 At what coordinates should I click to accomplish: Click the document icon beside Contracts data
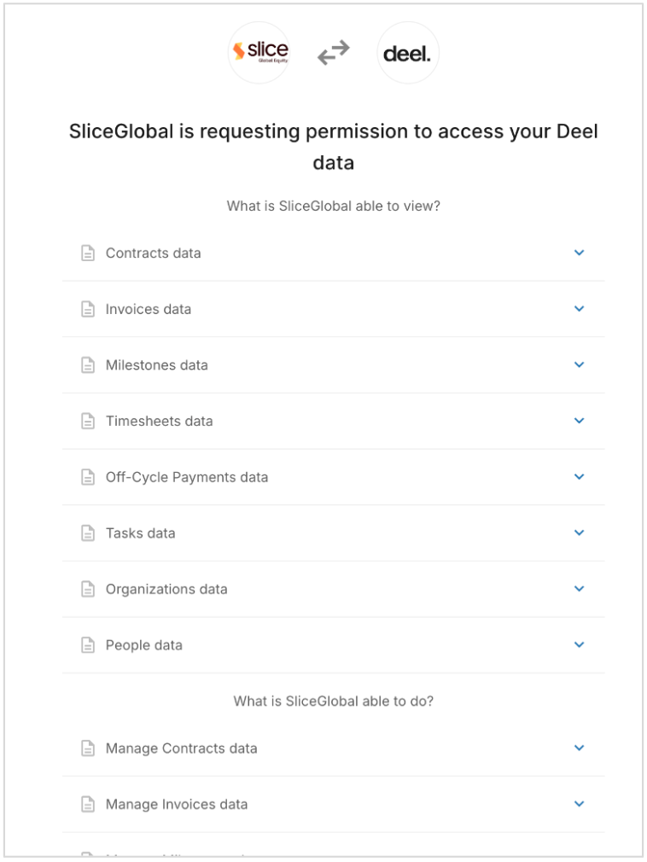(88, 253)
